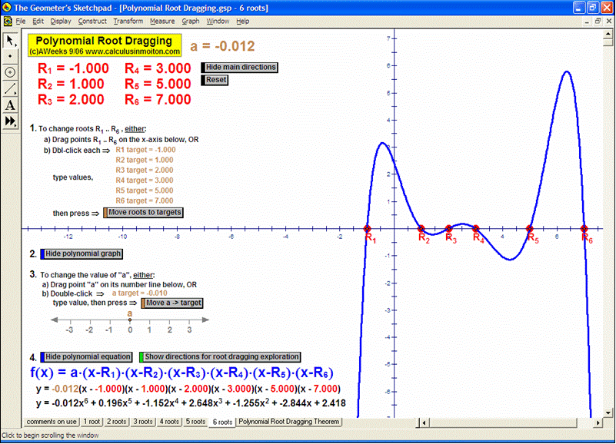Hide the polynomial equation
616x444 pixels.
coord(86,356)
